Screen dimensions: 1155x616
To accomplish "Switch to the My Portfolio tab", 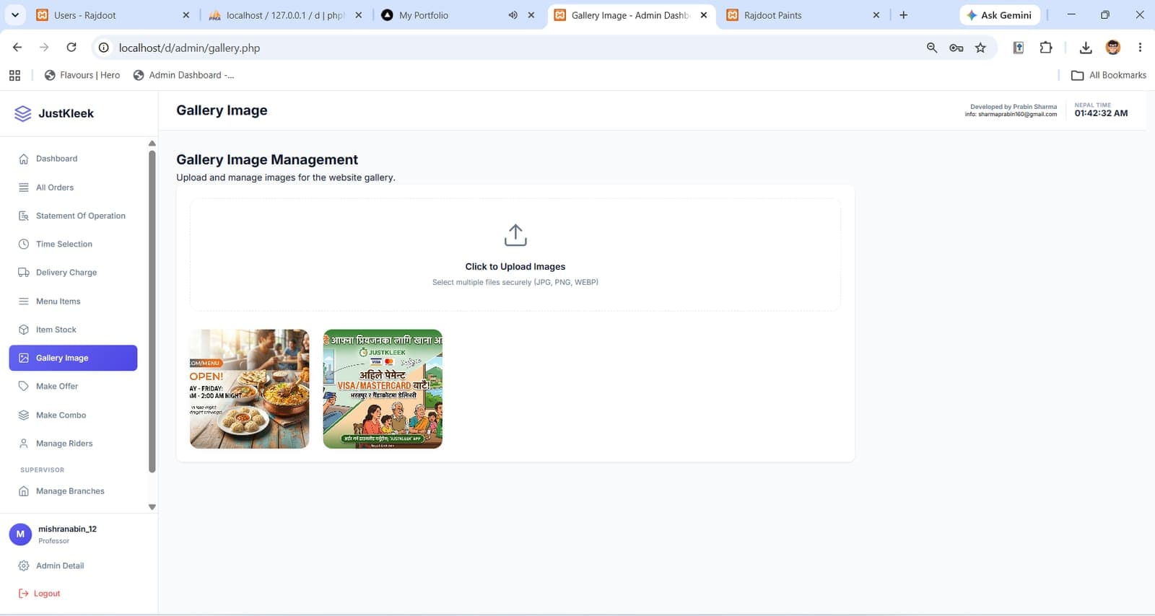I will point(458,15).
